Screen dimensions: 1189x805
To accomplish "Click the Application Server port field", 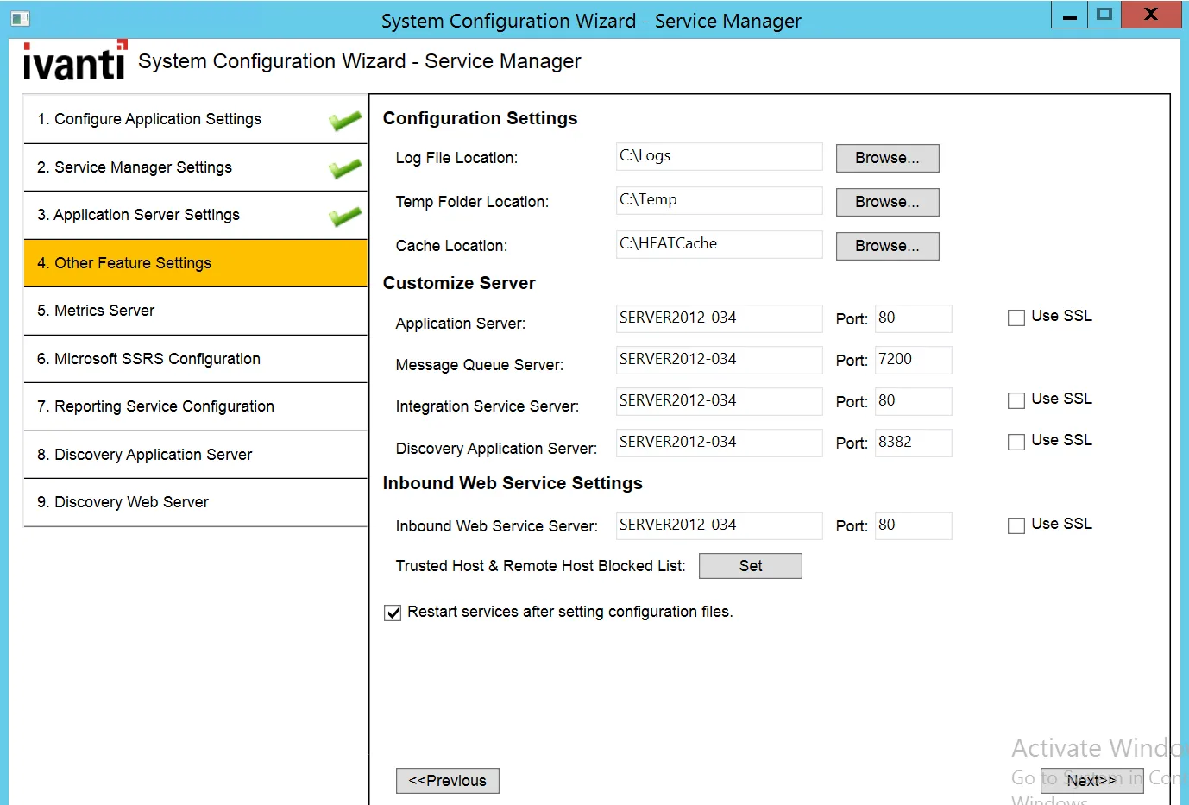I will tap(913, 318).
